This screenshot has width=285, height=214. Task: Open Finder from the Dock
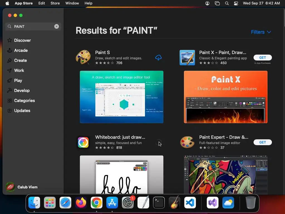(34, 203)
